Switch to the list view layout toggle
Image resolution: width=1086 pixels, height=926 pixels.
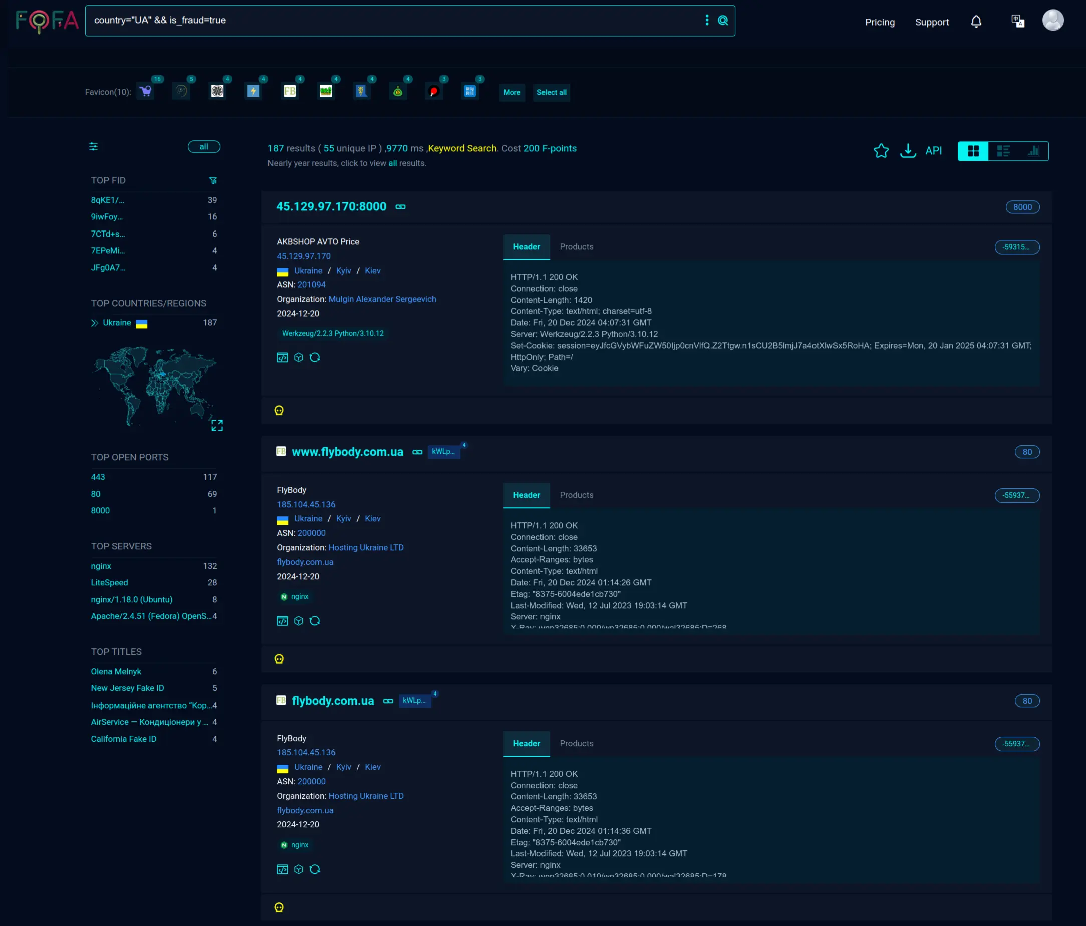1003,151
